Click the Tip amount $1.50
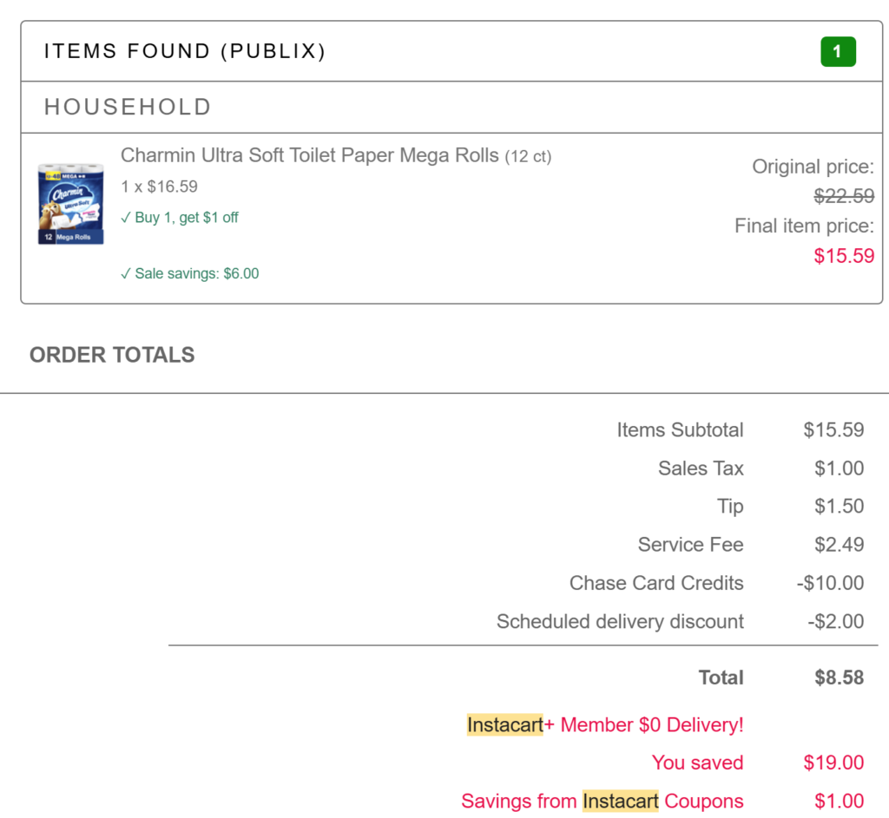 click(839, 507)
